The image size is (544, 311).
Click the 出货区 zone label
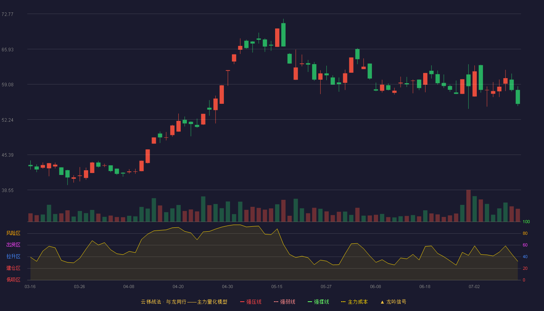pyautogui.click(x=13, y=245)
